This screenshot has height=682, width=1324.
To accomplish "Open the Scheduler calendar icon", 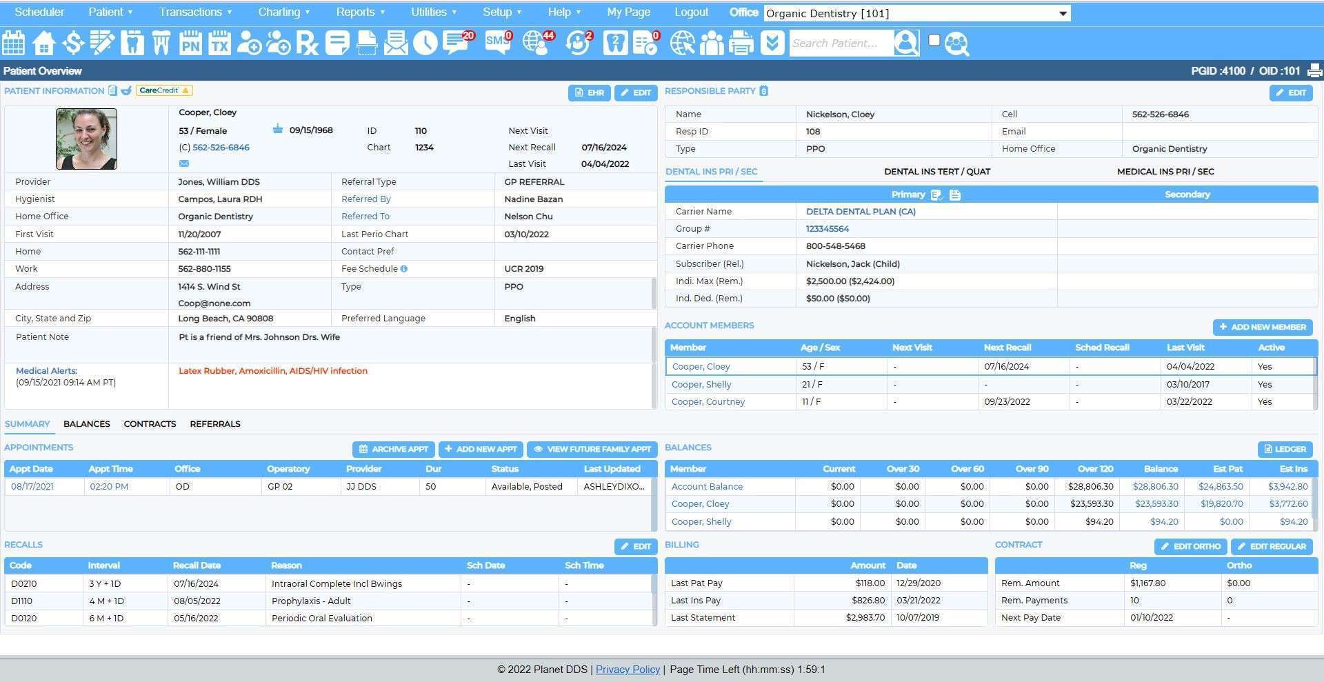I will [x=14, y=43].
